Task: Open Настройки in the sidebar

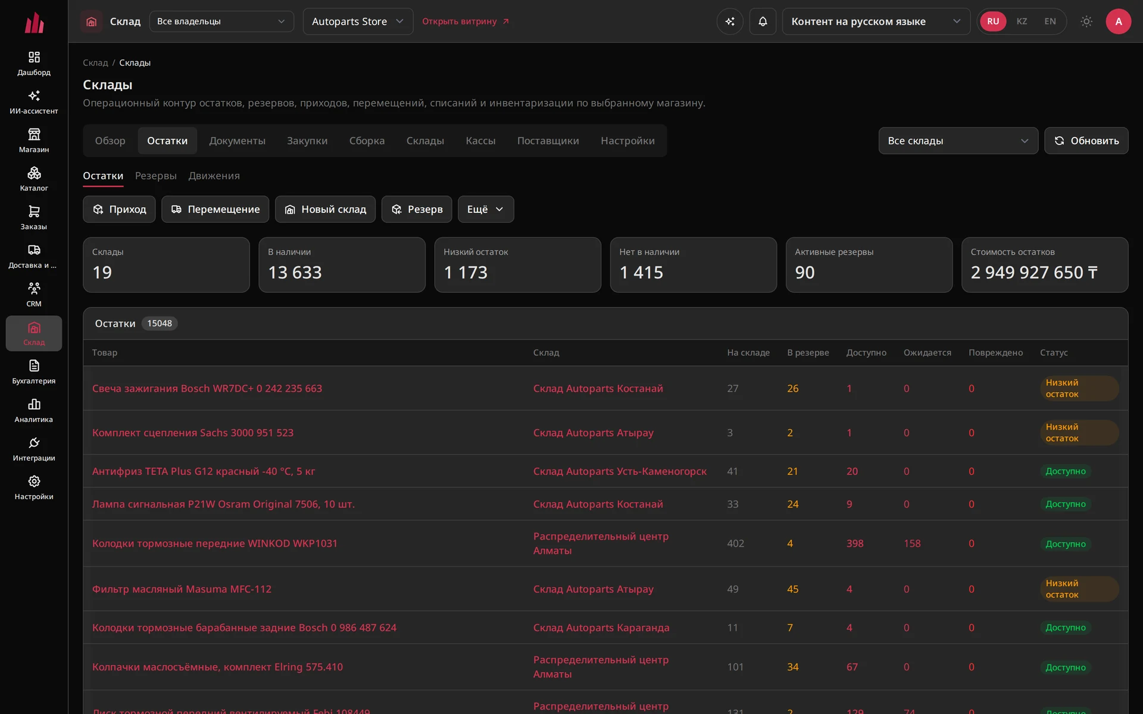Action: point(34,488)
